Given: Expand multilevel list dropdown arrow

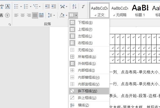Looking at the screenshot, I should (40, 7).
